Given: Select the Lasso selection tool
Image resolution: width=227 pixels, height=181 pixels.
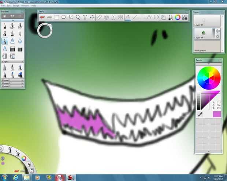Looking at the screenshot, I should (64, 17).
